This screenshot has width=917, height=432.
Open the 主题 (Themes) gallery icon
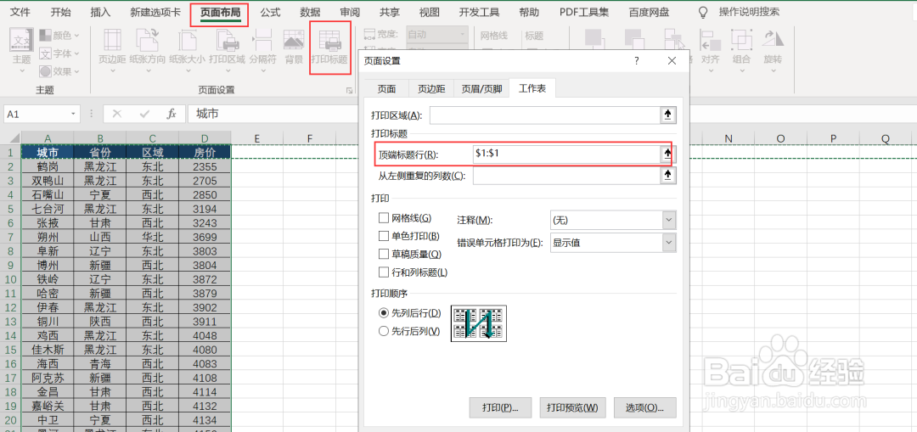point(21,41)
